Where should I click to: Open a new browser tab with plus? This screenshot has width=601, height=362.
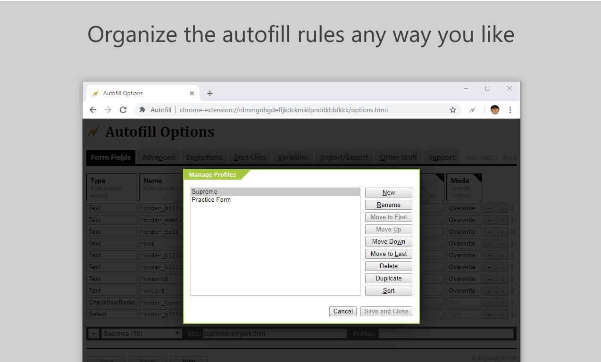(210, 93)
